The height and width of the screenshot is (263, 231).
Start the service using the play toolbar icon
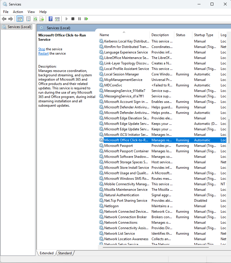(67, 19)
